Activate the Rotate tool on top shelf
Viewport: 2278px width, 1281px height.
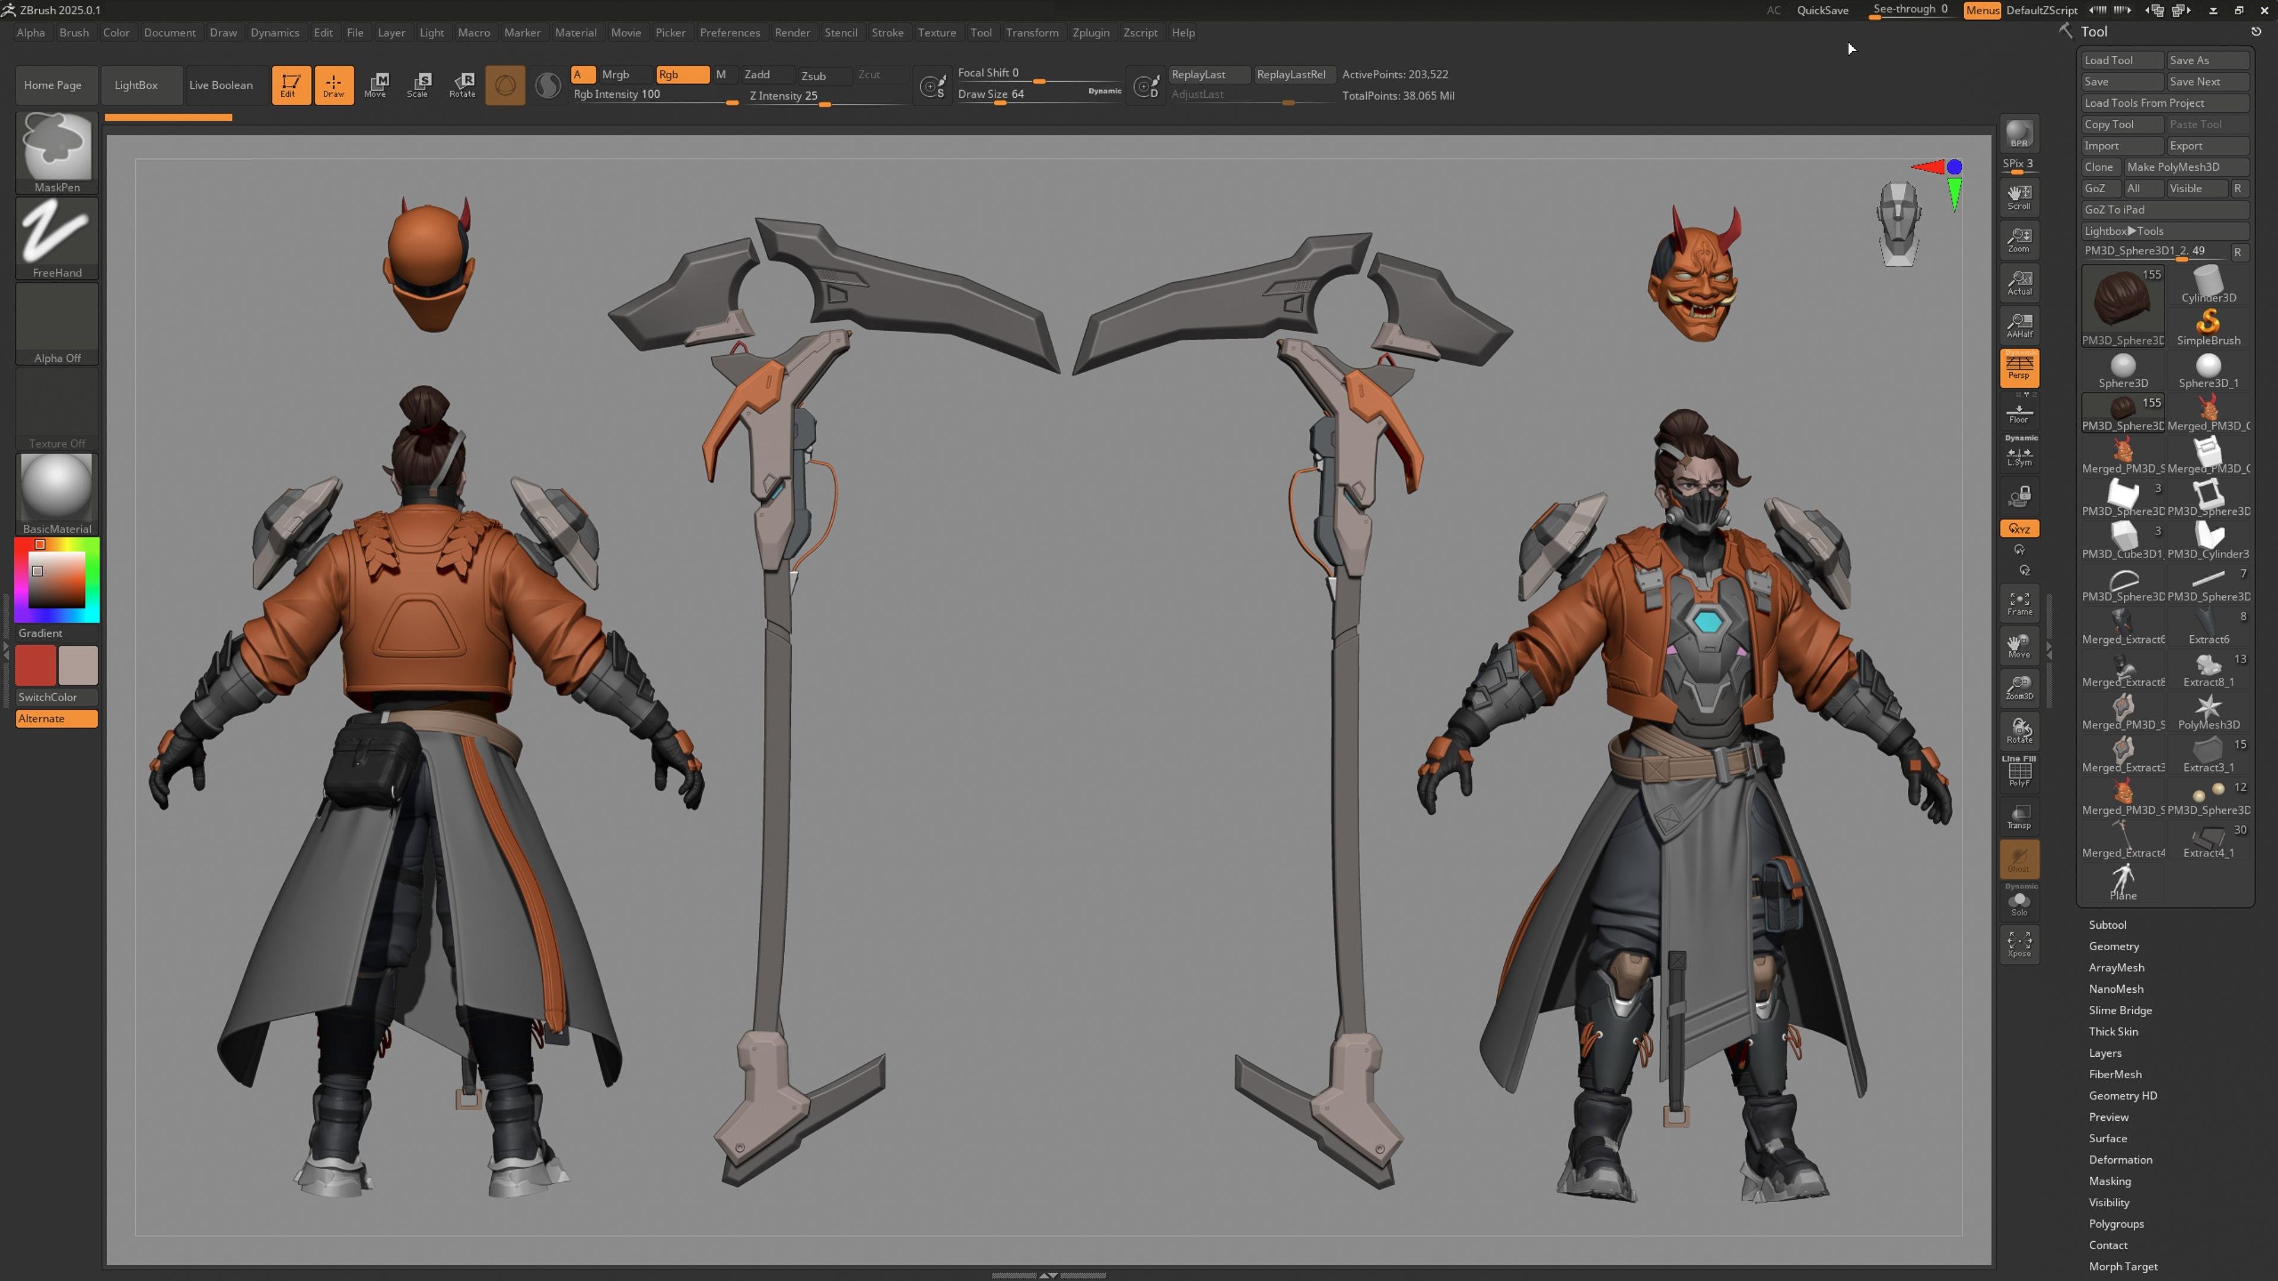point(463,85)
